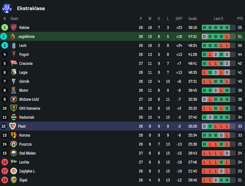Click the Last 5 column header
The width and height of the screenshot is (245, 186).
point(218,19)
